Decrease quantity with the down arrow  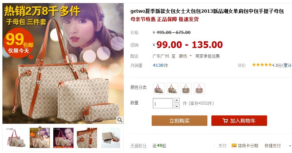[x=177, y=106]
